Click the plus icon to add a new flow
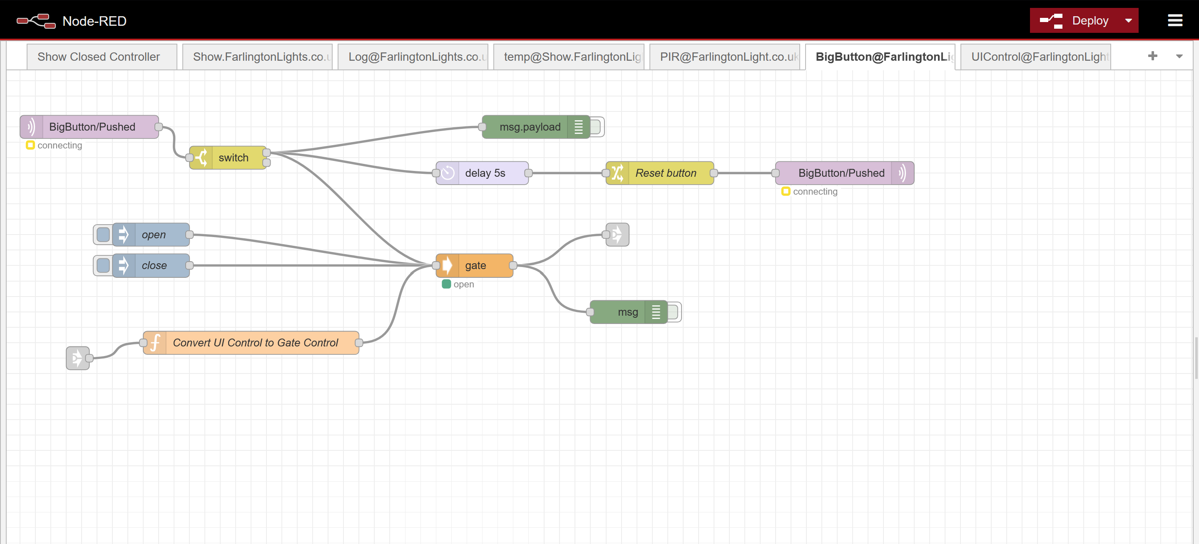Image resolution: width=1199 pixels, height=544 pixels. tap(1153, 56)
